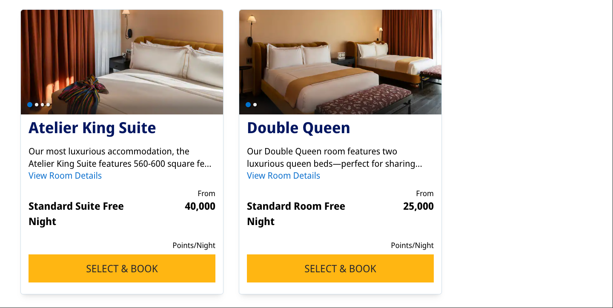Click the Standard Room Free Night label

tap(296, 214)
